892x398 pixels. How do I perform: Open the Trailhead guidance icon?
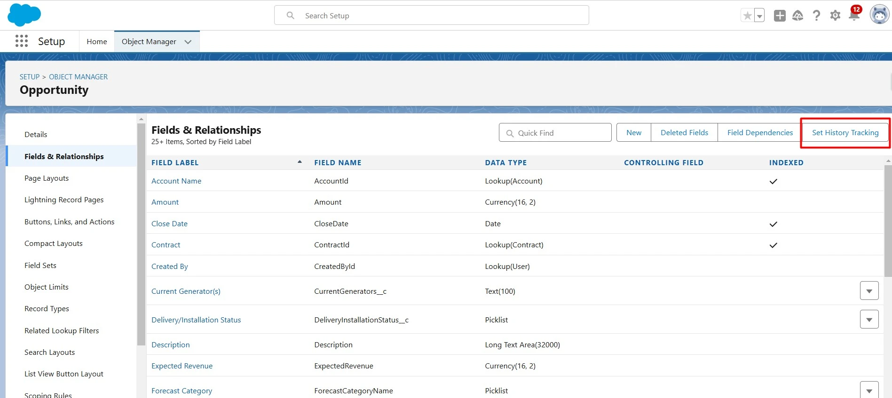click(798, 15)
